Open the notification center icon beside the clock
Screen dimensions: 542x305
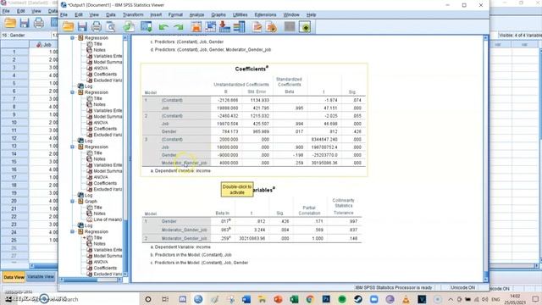click(x=535, y=299)
